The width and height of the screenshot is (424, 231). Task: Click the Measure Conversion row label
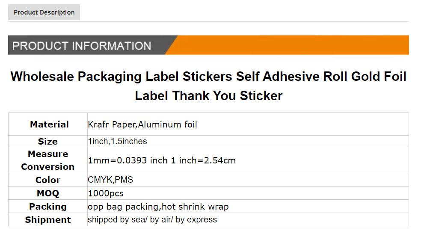48,160
